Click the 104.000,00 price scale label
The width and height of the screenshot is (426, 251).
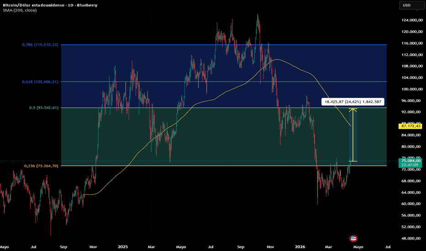click(412, 78)
